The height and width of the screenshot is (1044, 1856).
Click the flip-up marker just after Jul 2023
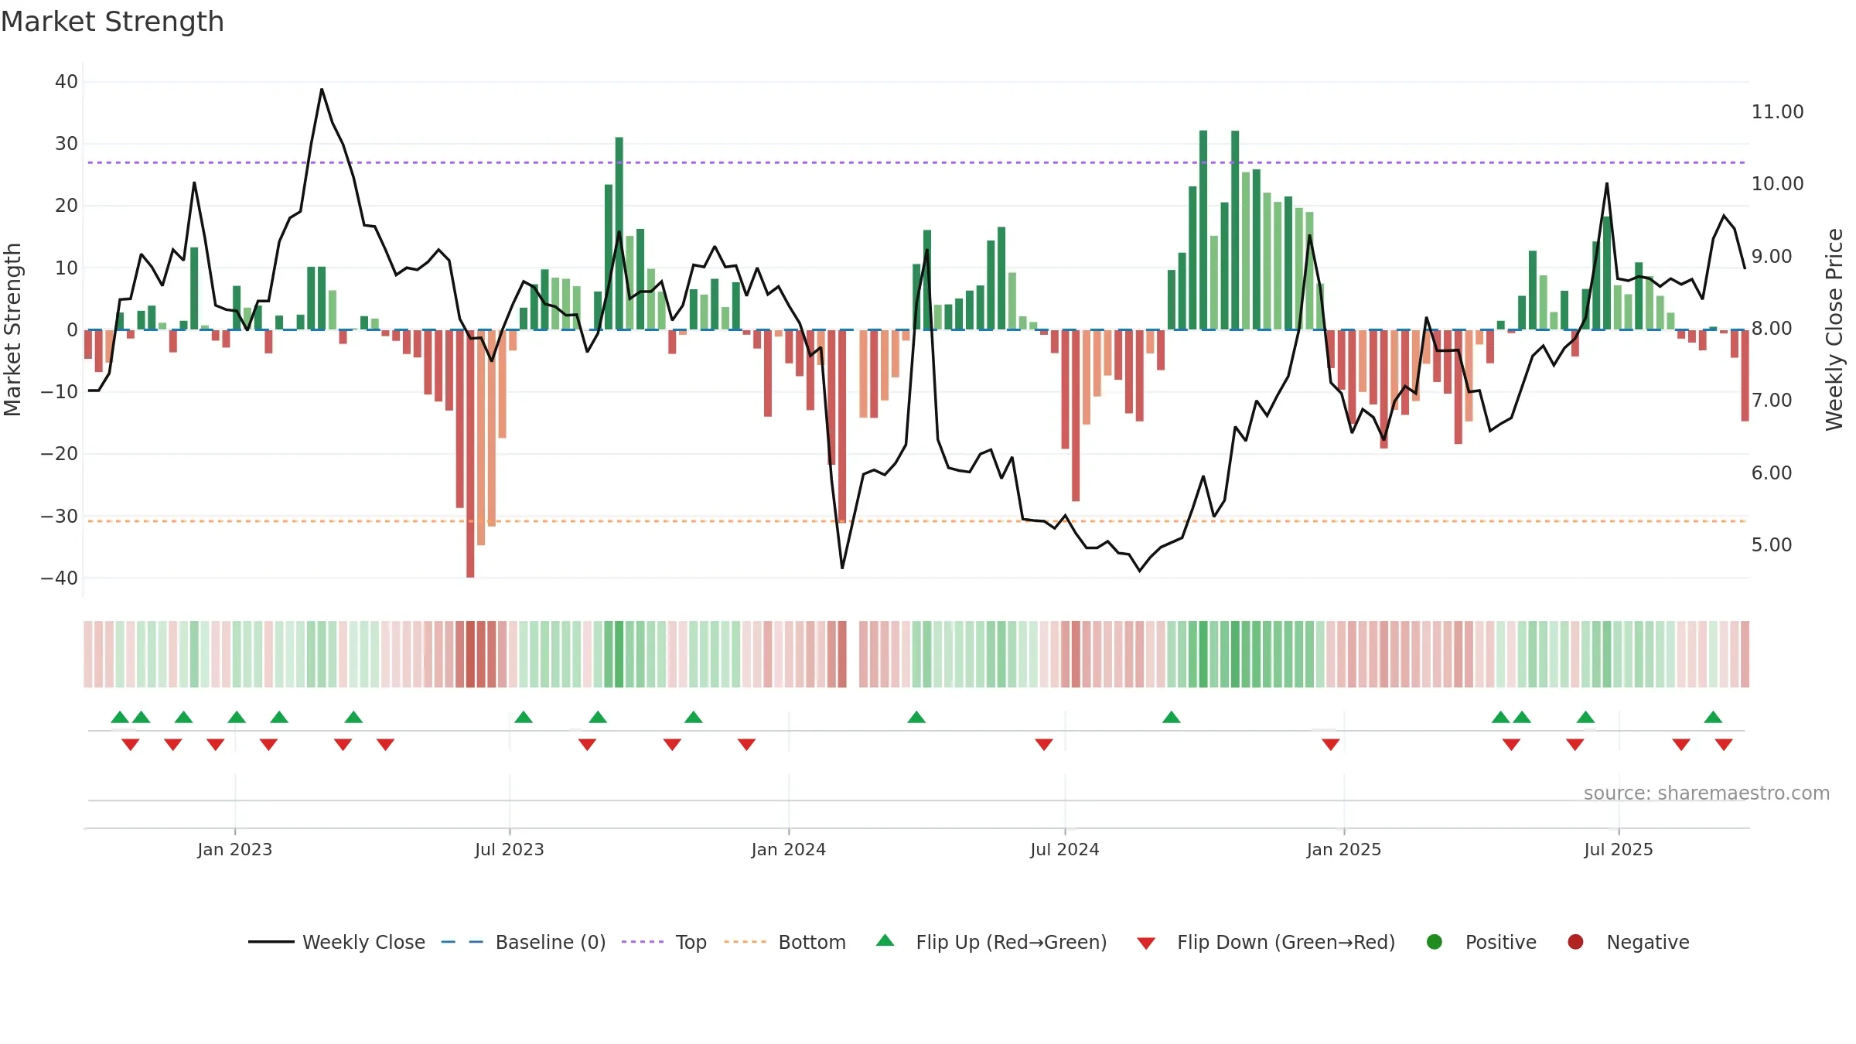point(524,717)
